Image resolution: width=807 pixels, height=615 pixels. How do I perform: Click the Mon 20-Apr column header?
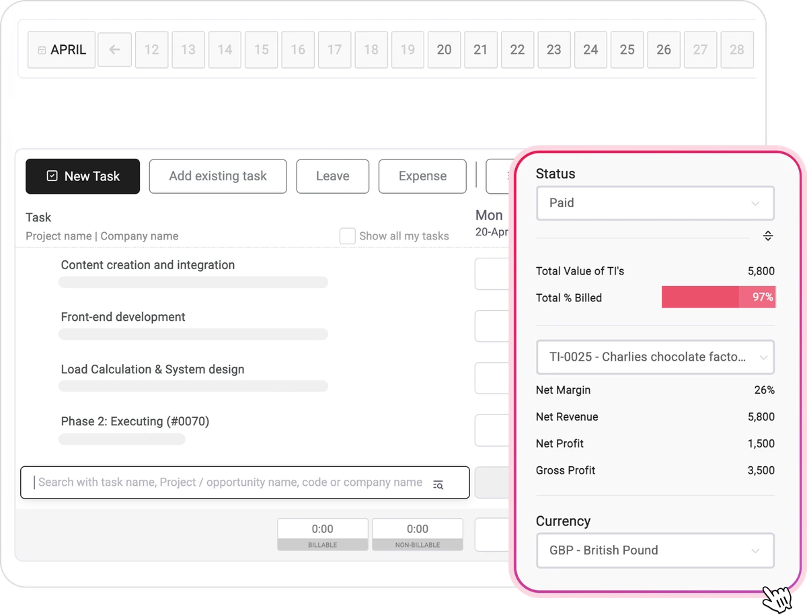pyautogui.click(x=492, y=222)
